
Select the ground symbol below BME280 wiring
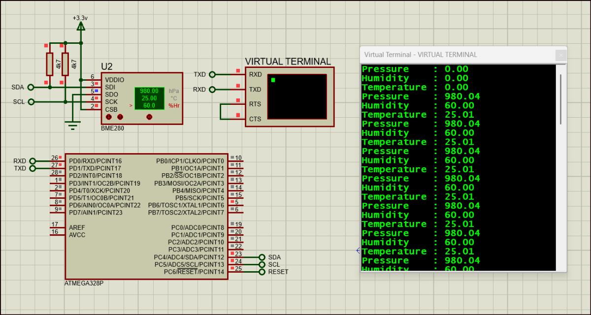pyautogui.click(x=73, y=126)
